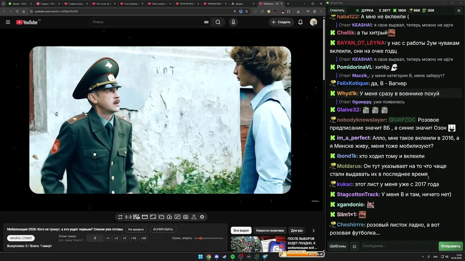Image resolution: width=465 pixels, height=261 pixels.
Task: Add ten minutes with the '+10' button
Action: tap(134, 238)
